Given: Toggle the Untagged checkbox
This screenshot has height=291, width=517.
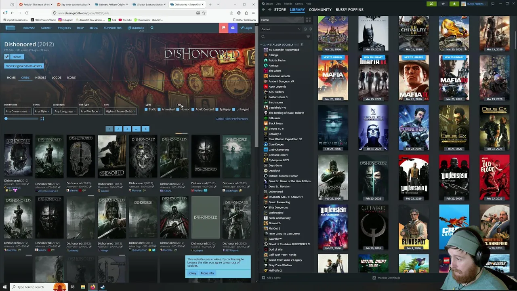Looking at the screenshot, I should (233, 110).
